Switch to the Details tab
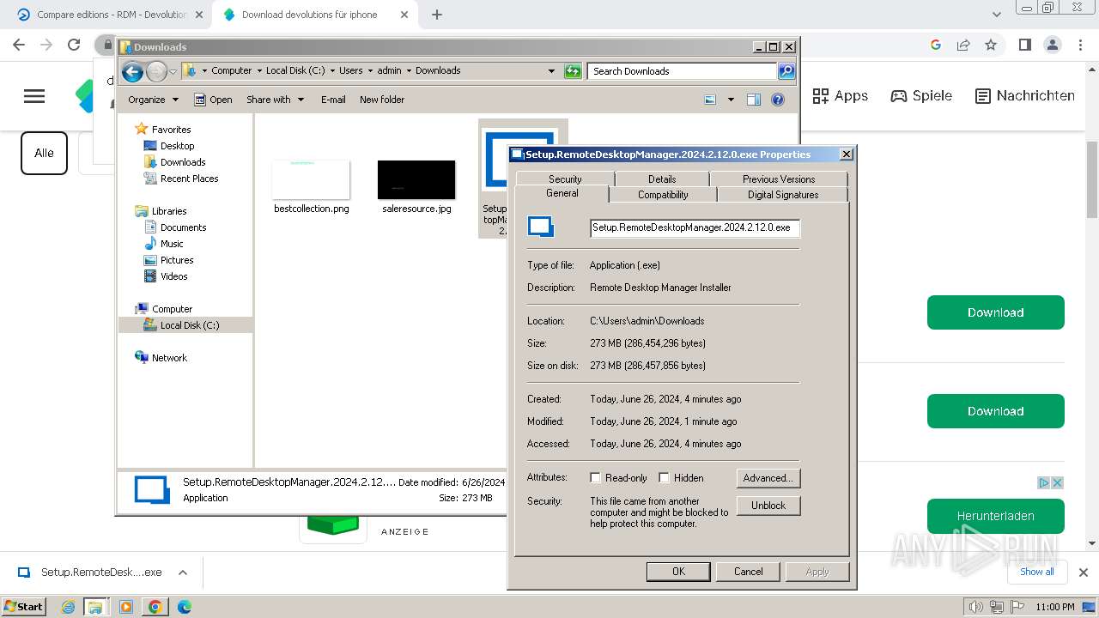The image size is (1099, 618). (662, 179)
